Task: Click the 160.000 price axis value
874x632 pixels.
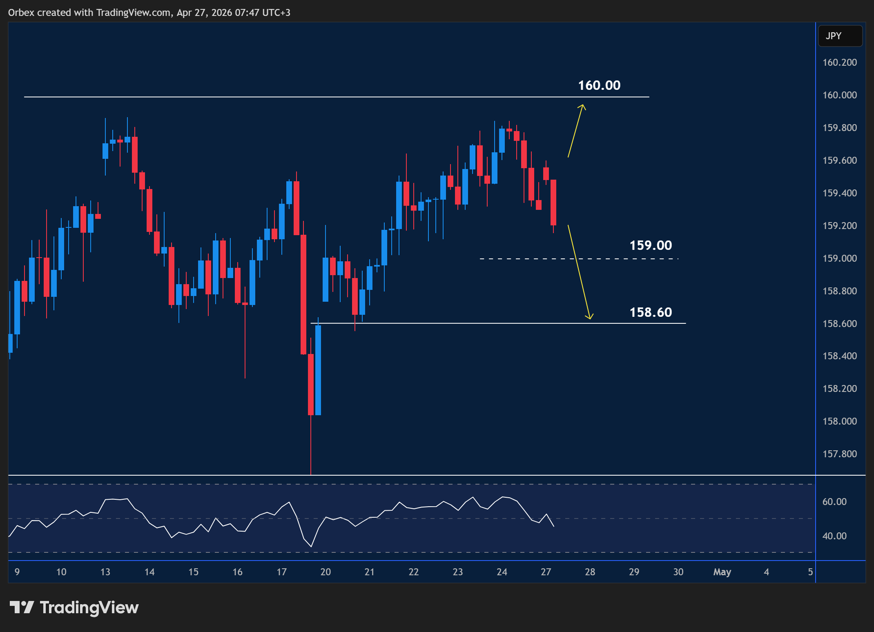Action: click(x=839, y=95)
